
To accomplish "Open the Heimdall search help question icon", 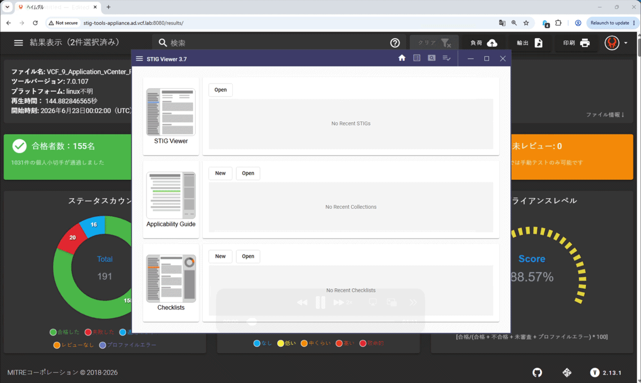I will (x=395, y=43).
